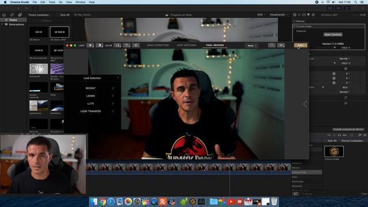The width and height of the screenshot is (368, 207).
Task: Toggle the eye preview button in Cinema Grade
Action: coord(281,45)
